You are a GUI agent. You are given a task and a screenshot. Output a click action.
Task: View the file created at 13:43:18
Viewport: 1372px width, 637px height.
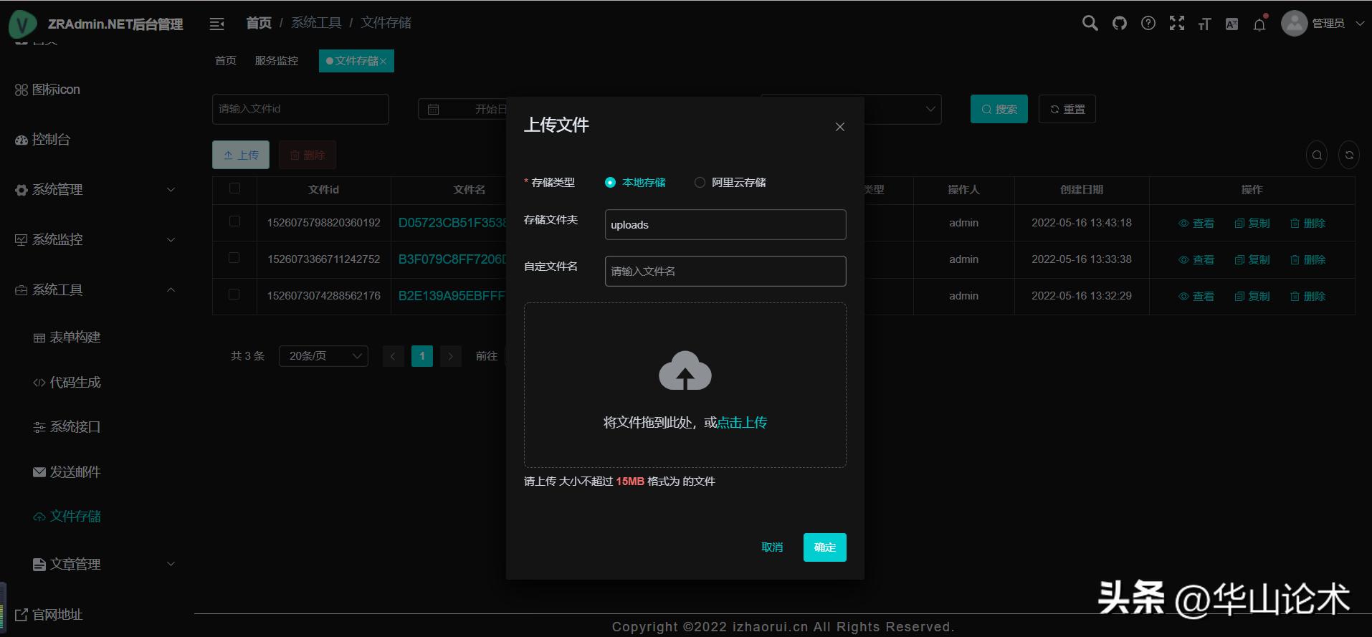pyautogui.click(x=1196, y=224)
